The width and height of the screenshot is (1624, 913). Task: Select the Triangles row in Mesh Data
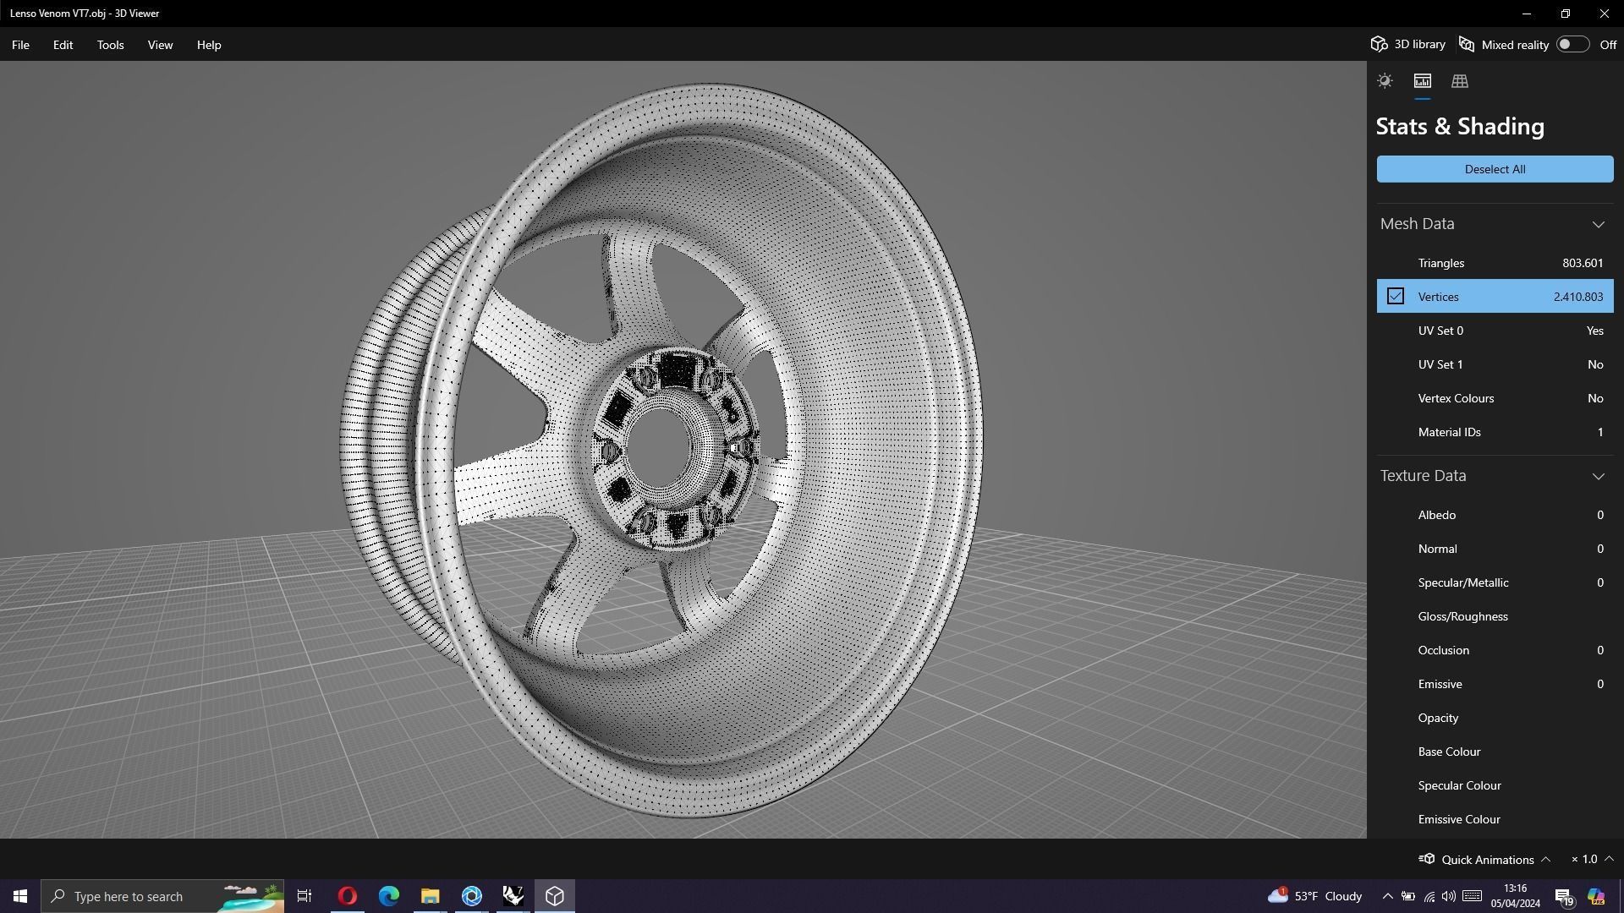[1495, 263]
